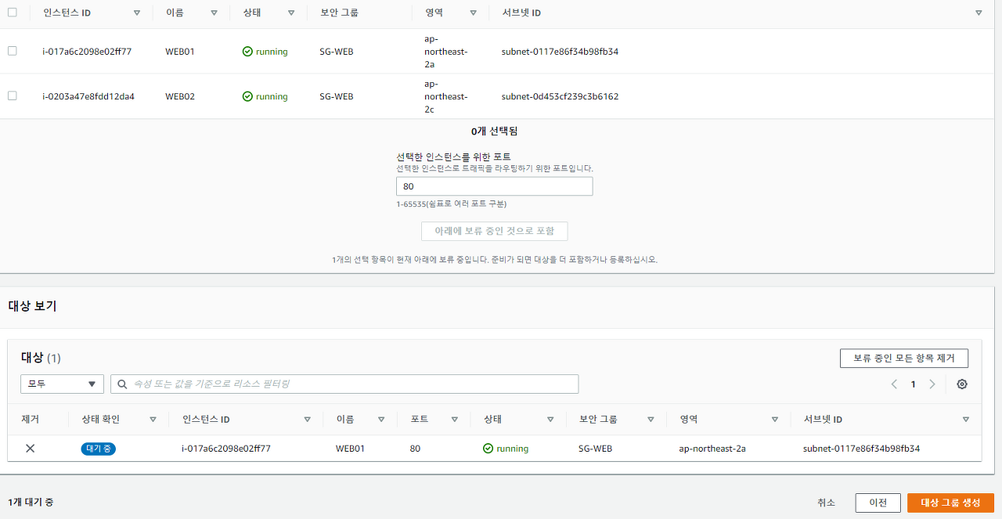This screenshot has height=519, width=1002.
Task: Click the port input field showing 80
Action: pyautogui.click(x=495, y=186)
